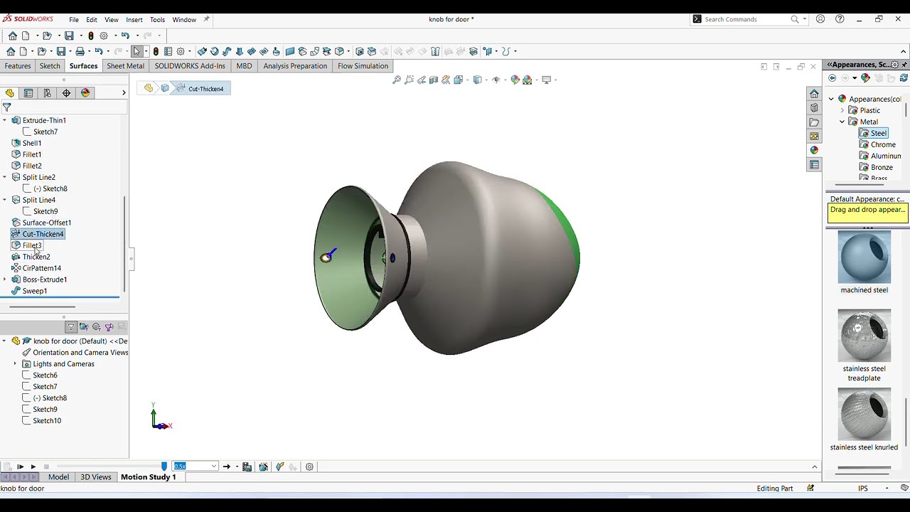Viewport: 910px width, 512px height.
Task: Click the FeatureManager design tree tab icon
Action: pyautogui.click(x=10, y=93)
